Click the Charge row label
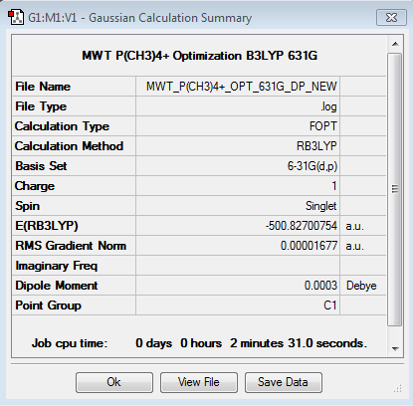 click(x=35, y=186)
